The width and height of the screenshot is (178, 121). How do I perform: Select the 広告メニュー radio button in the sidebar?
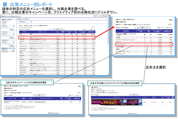pos(2,21)
